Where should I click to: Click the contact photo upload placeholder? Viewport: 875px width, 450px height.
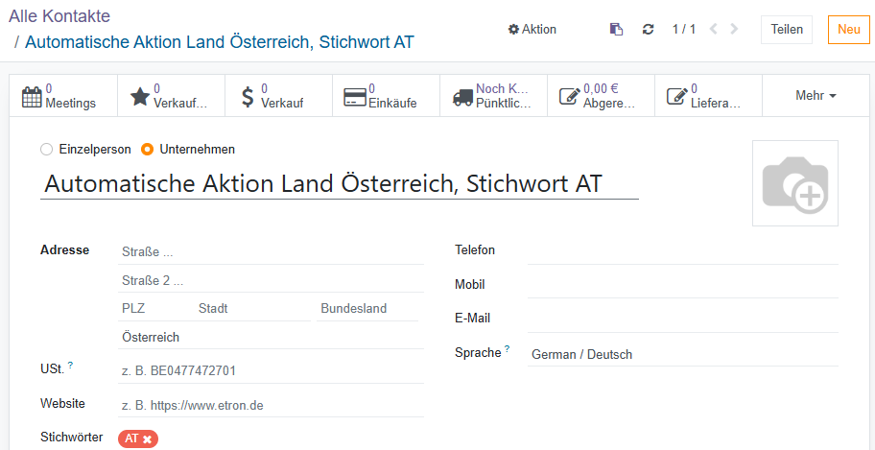(x=794, y=183)
